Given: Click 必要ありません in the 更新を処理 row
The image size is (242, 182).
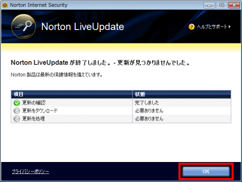Looking at the screenshot, I should [149, 119].
